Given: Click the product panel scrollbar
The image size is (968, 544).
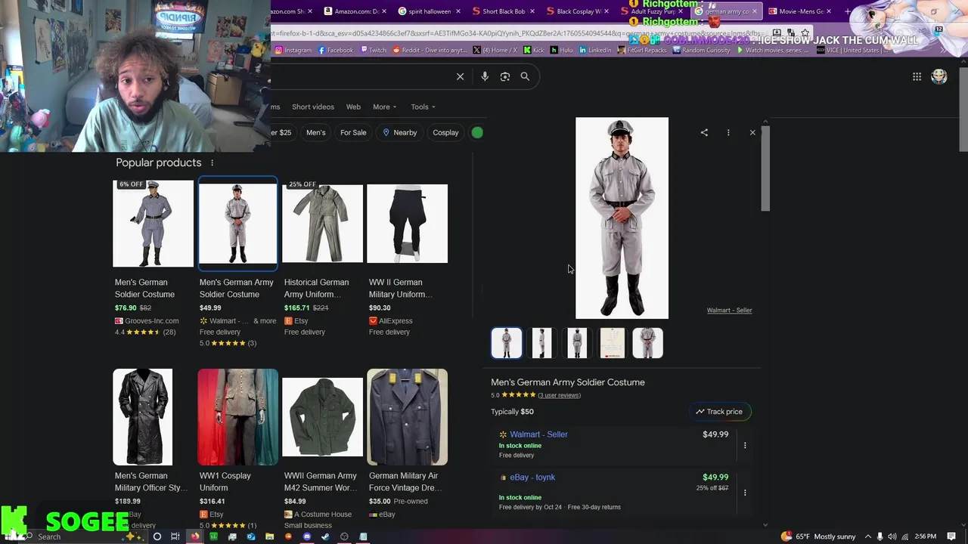Looking at the screenshot, I should (765, 168).
